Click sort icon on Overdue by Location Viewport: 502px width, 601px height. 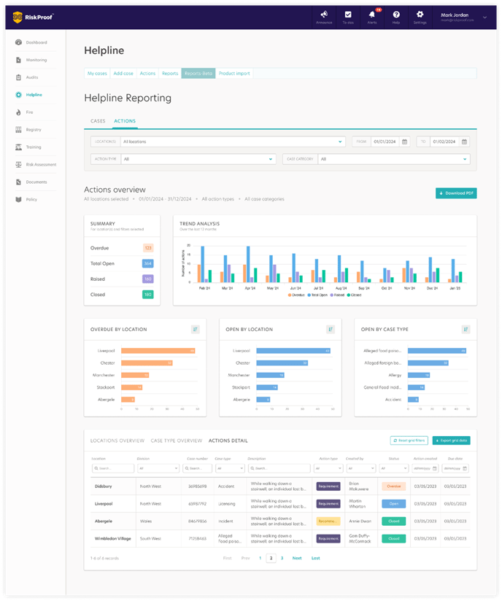pyautogui.click(x=196, y=329)
